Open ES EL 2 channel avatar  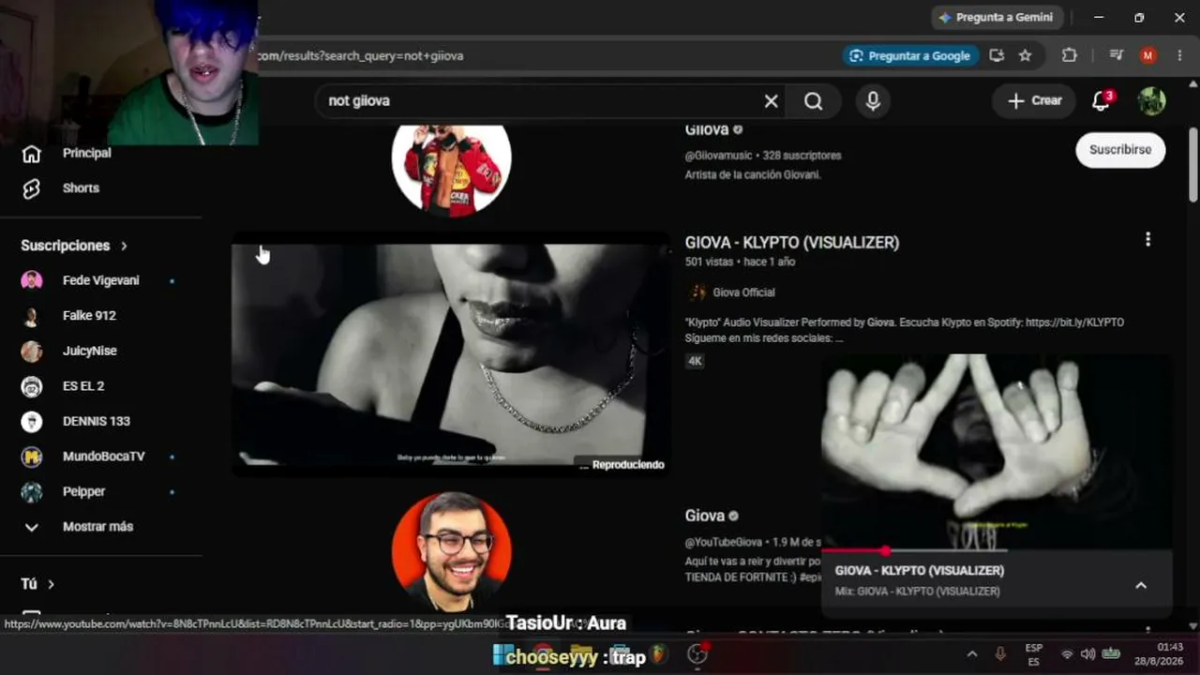click(32, 386)
